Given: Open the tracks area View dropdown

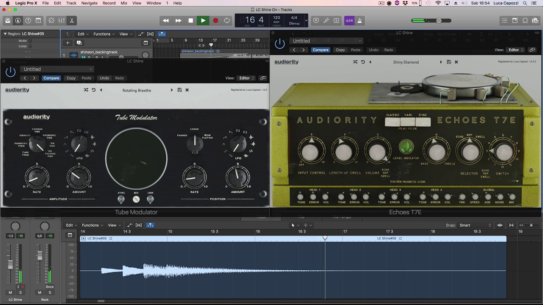Looking at the screenshot, I should tap(125, 34).
